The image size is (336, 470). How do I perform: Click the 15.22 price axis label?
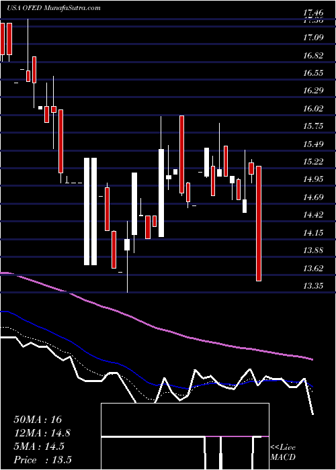313,162
